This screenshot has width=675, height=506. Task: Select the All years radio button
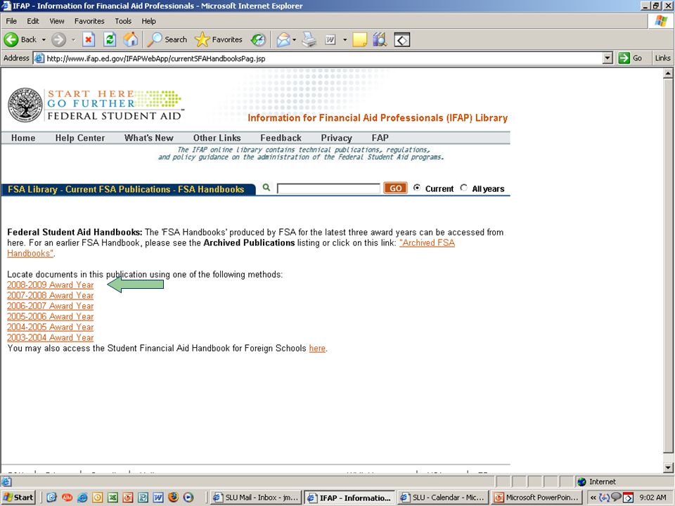(x=463, y=188)
